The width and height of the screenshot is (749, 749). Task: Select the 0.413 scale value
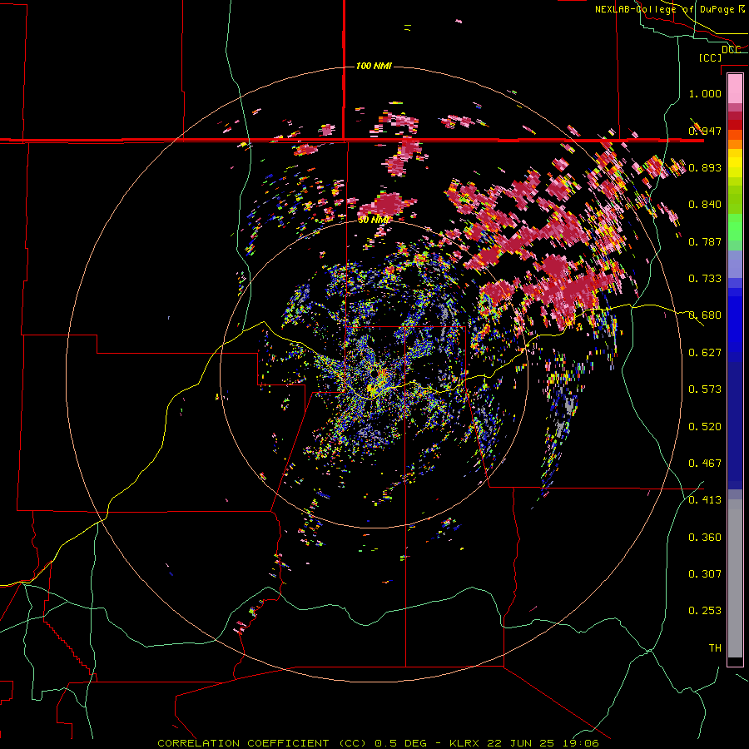[705, 500]
